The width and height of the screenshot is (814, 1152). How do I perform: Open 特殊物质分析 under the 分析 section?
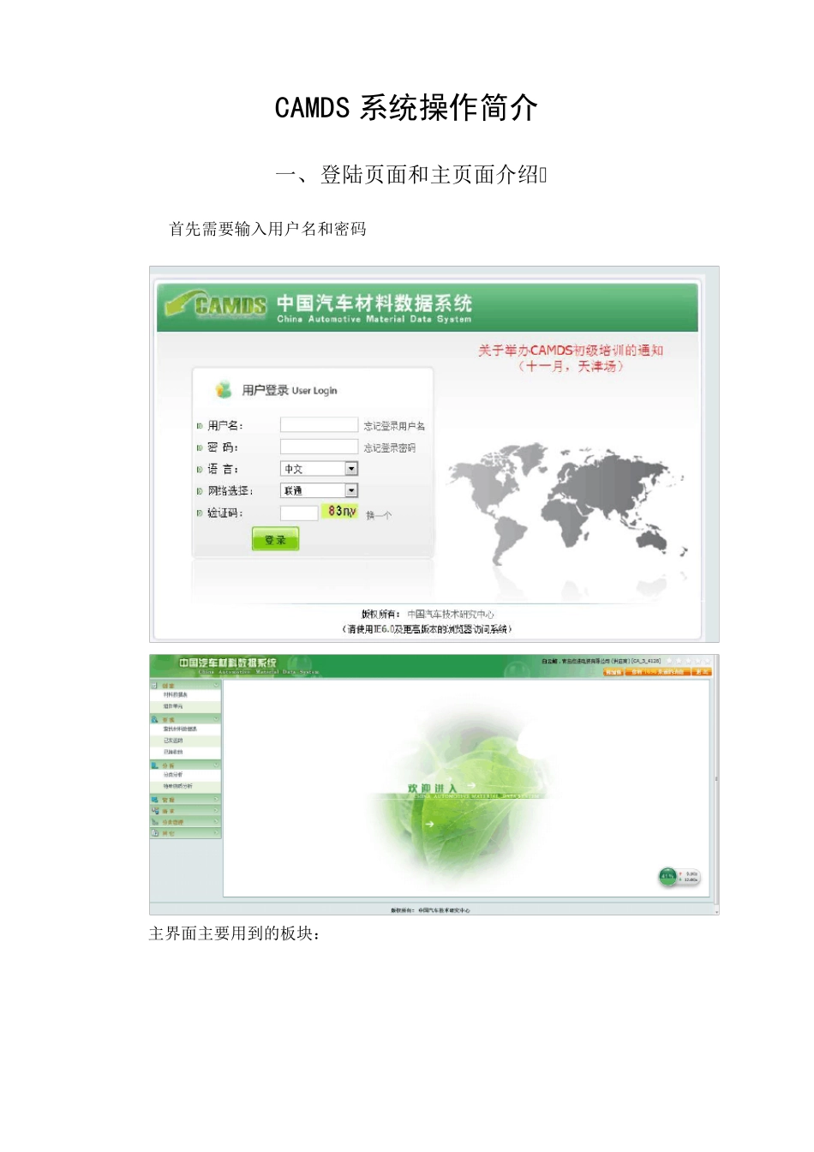coord(177,786)
